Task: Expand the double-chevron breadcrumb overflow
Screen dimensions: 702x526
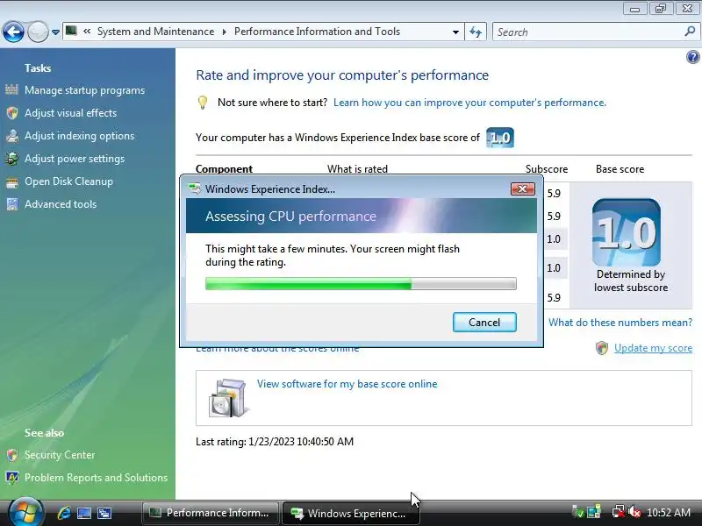Action: point(87,32)
